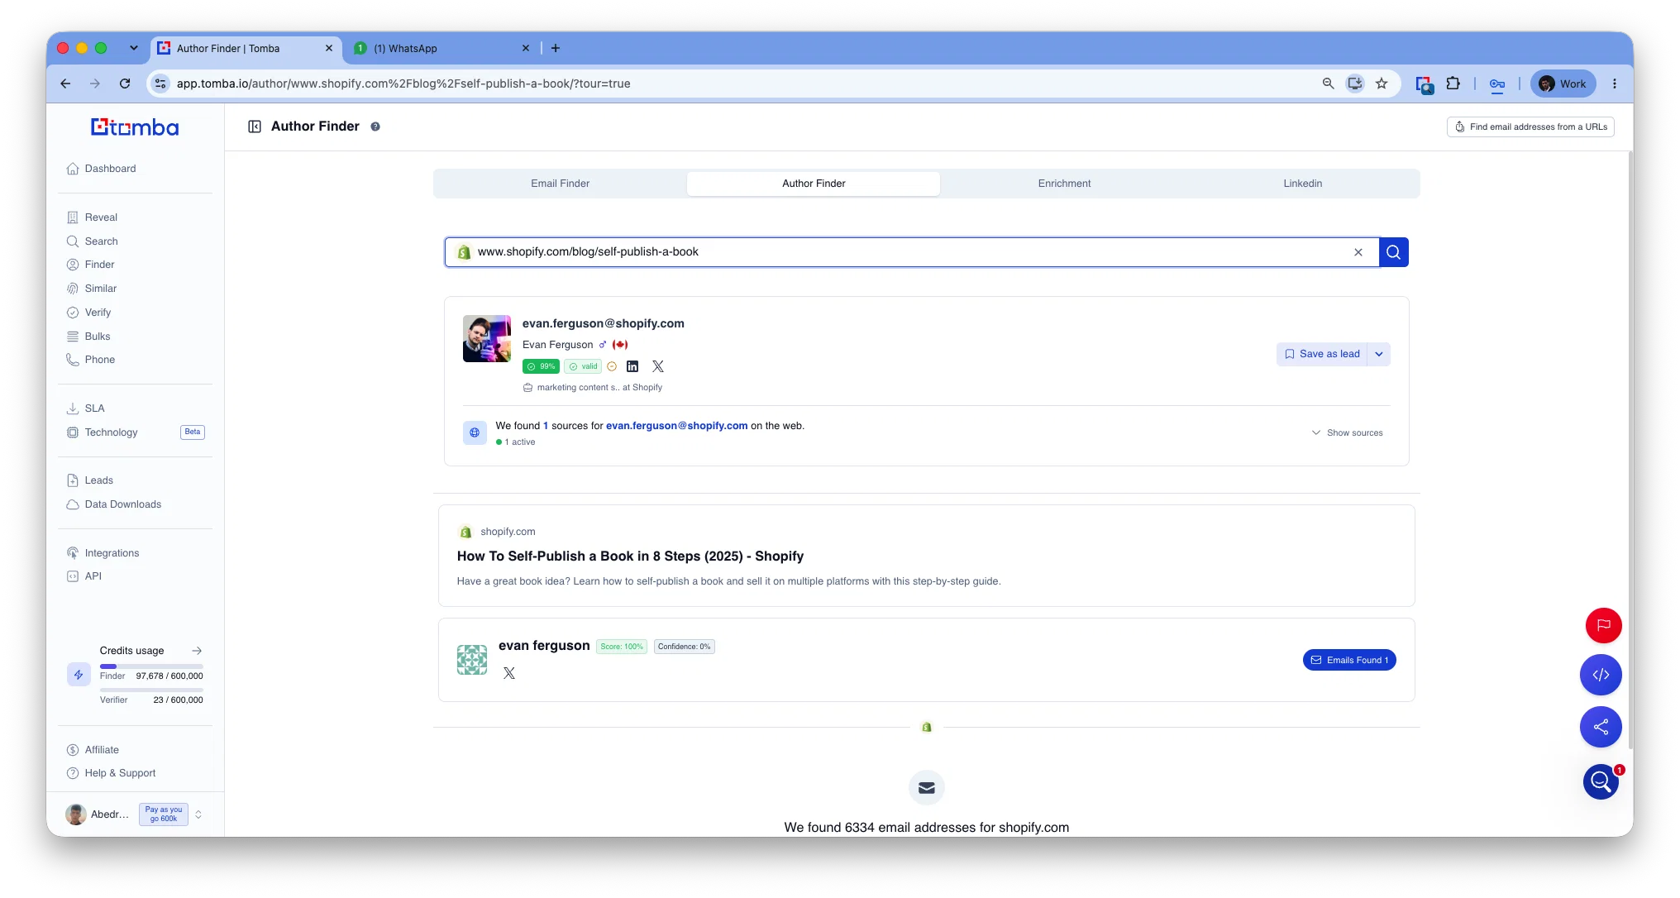Click the Leads document icon
Screen dimensions: 1680x898
pos(73,480)
